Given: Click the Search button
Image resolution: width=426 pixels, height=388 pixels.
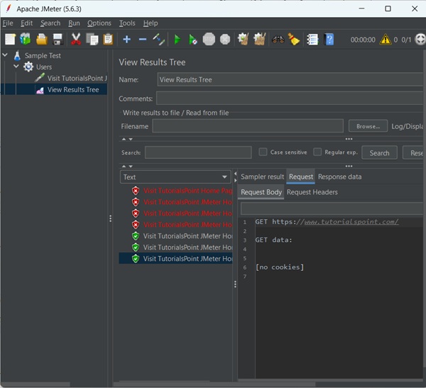Looking at the screenshot, I should point(379,153).
